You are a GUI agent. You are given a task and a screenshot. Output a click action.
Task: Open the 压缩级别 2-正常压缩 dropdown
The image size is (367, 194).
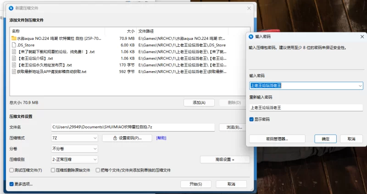(x=95, y=159)
